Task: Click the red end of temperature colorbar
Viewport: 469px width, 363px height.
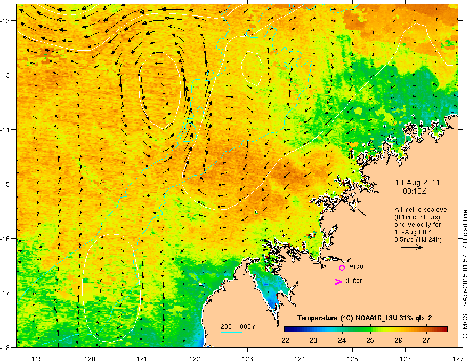Action: click(x=444, y=329)
